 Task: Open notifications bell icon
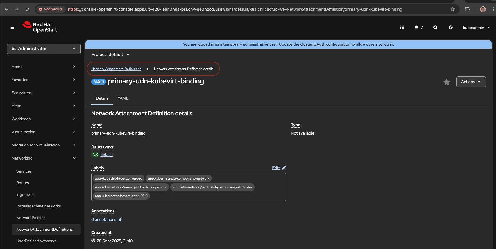point(416,27)
